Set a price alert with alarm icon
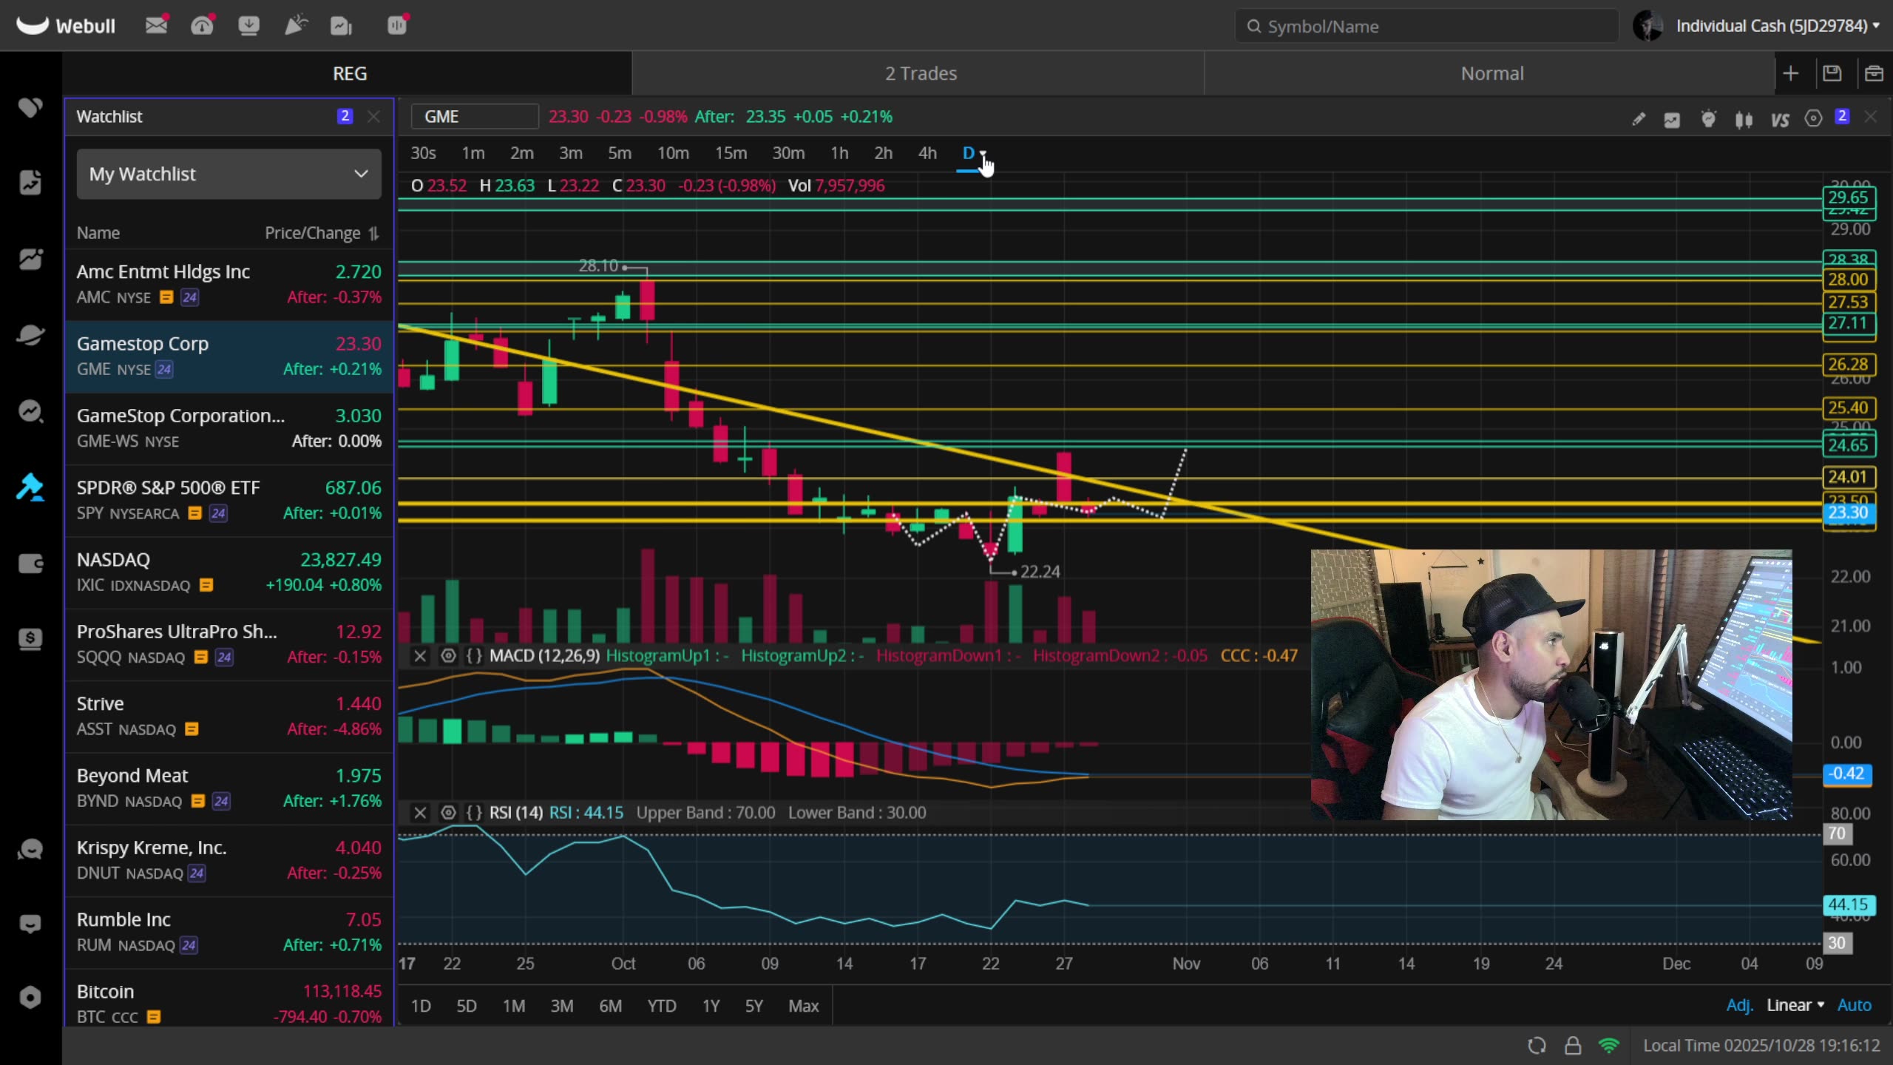 click(x=1708, y=118)
